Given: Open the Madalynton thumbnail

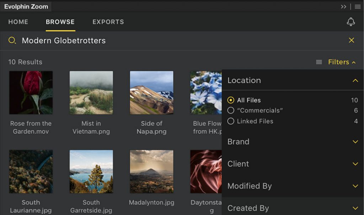Looking at the screenshot, I should click(x=151, y=172).
